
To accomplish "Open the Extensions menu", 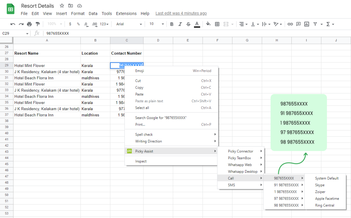I will [x=126, y=13].
